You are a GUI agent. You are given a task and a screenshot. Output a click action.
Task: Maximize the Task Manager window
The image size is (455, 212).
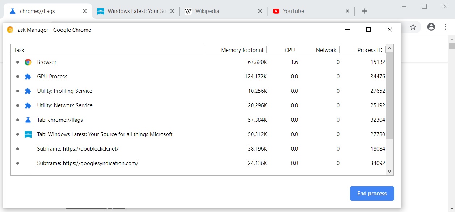click(x=368, y=30)
